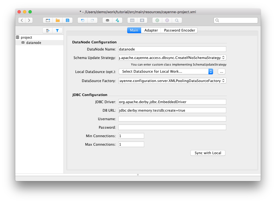Focus the toolbar search field
The width and height of the screenshot is (276, 203).
pyautogui.click(x=237, y=20)
